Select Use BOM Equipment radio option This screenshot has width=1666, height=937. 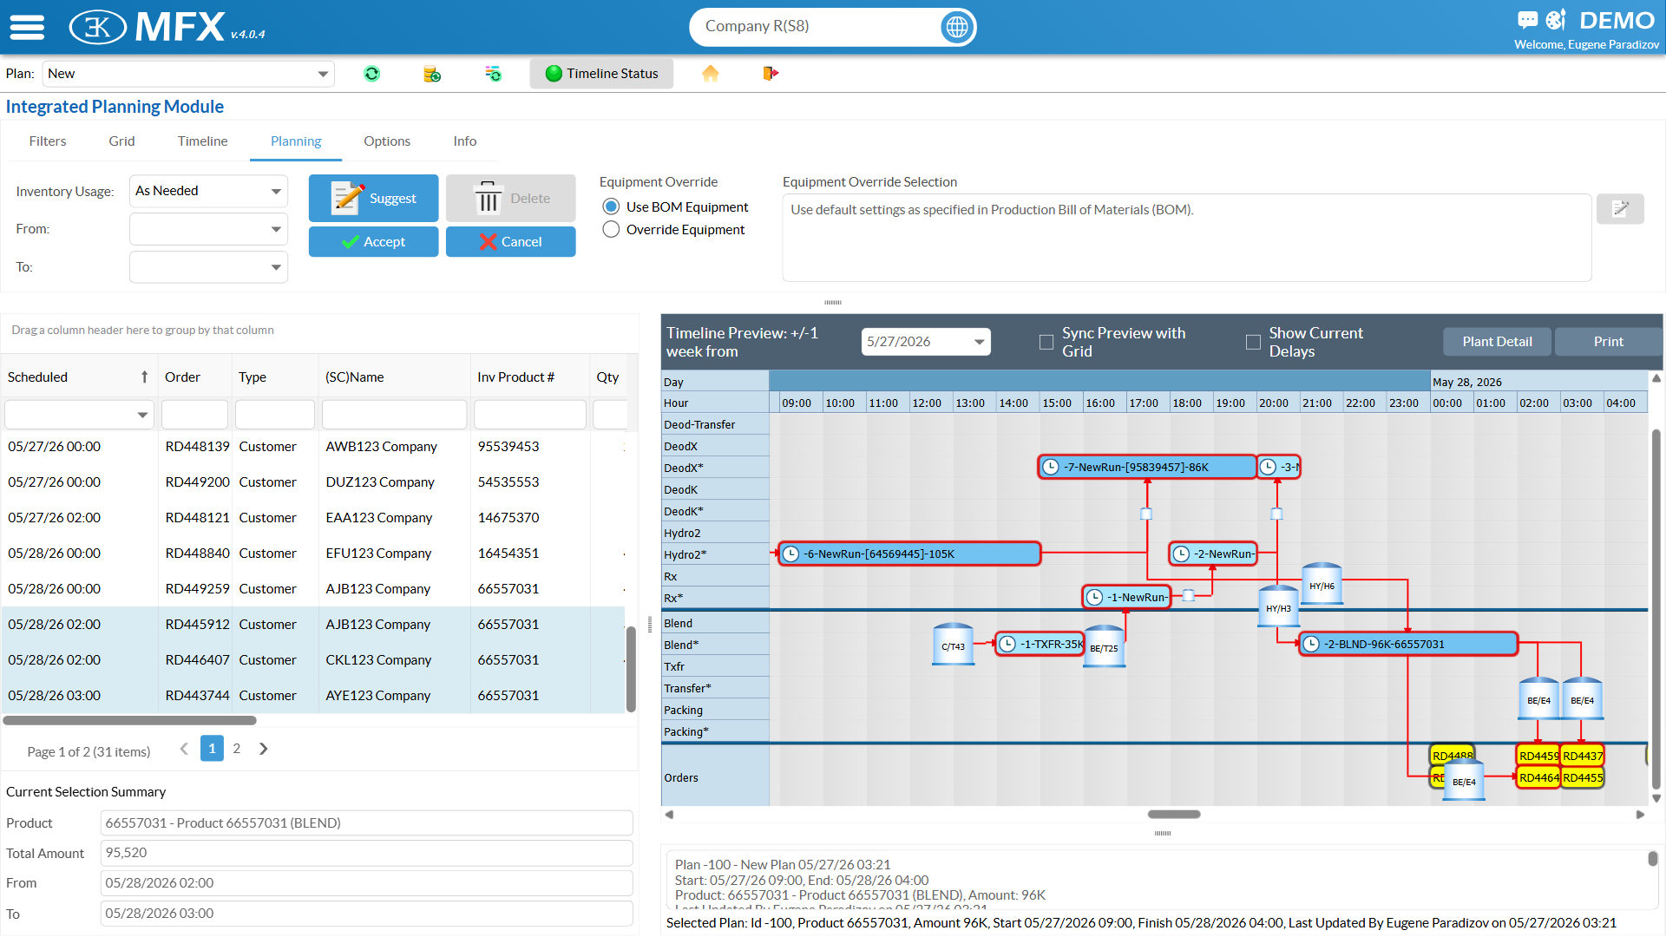click(x=611, y=206)
